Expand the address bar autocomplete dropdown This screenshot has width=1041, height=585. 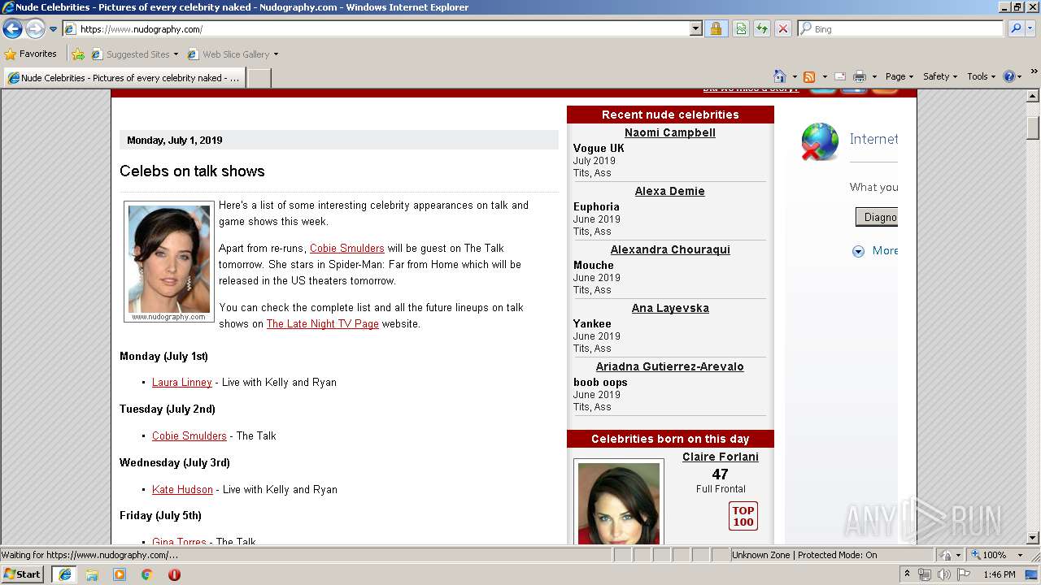[695, 29]
